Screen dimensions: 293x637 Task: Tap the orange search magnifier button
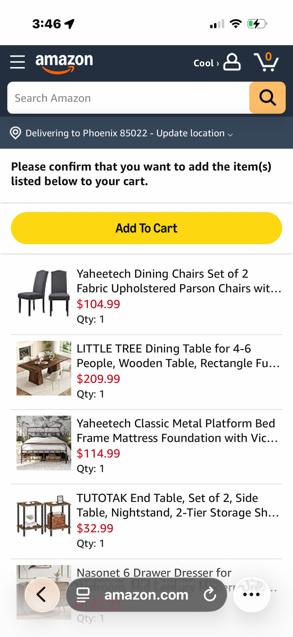(x=267, y=98)
